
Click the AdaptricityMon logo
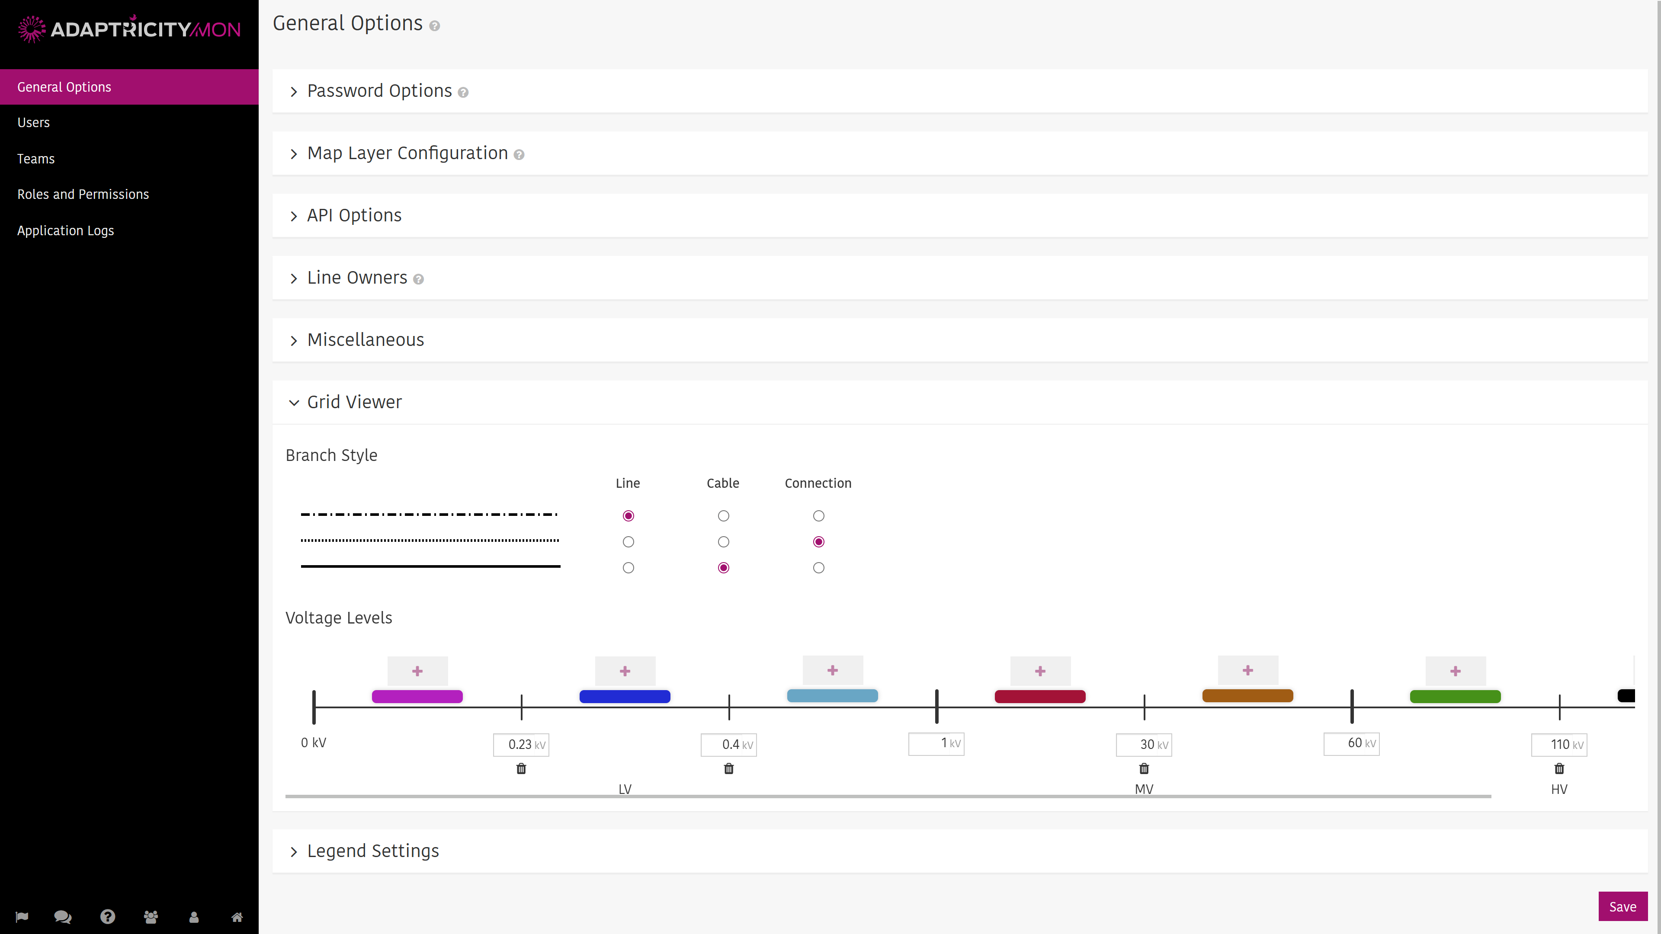click(x=129, y=29)
